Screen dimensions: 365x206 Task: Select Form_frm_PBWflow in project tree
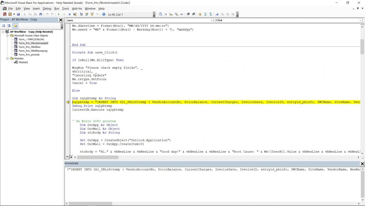(30, 47)
